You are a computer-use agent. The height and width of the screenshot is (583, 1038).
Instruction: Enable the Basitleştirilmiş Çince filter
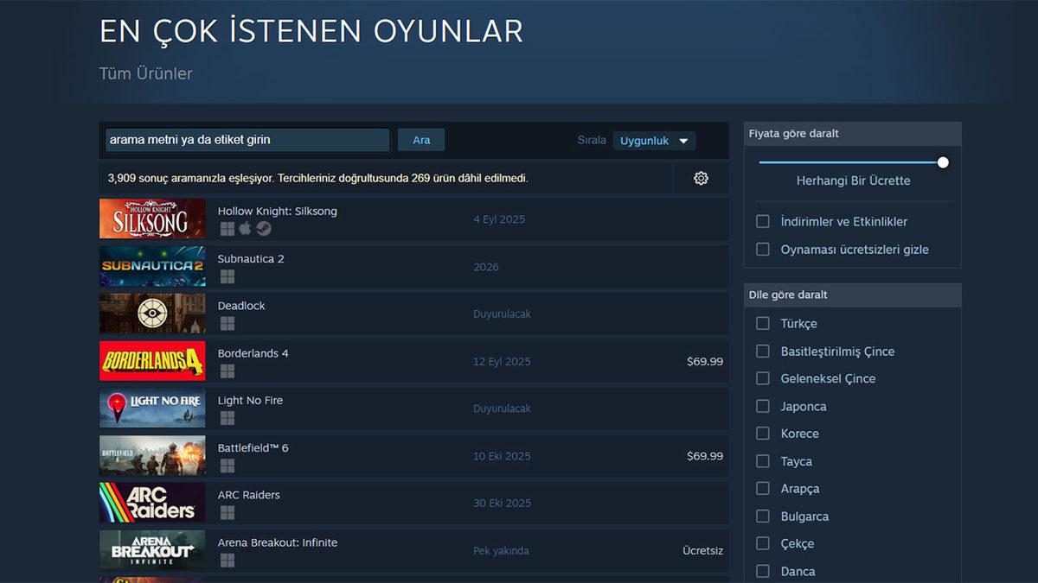[x=762, y=351]
